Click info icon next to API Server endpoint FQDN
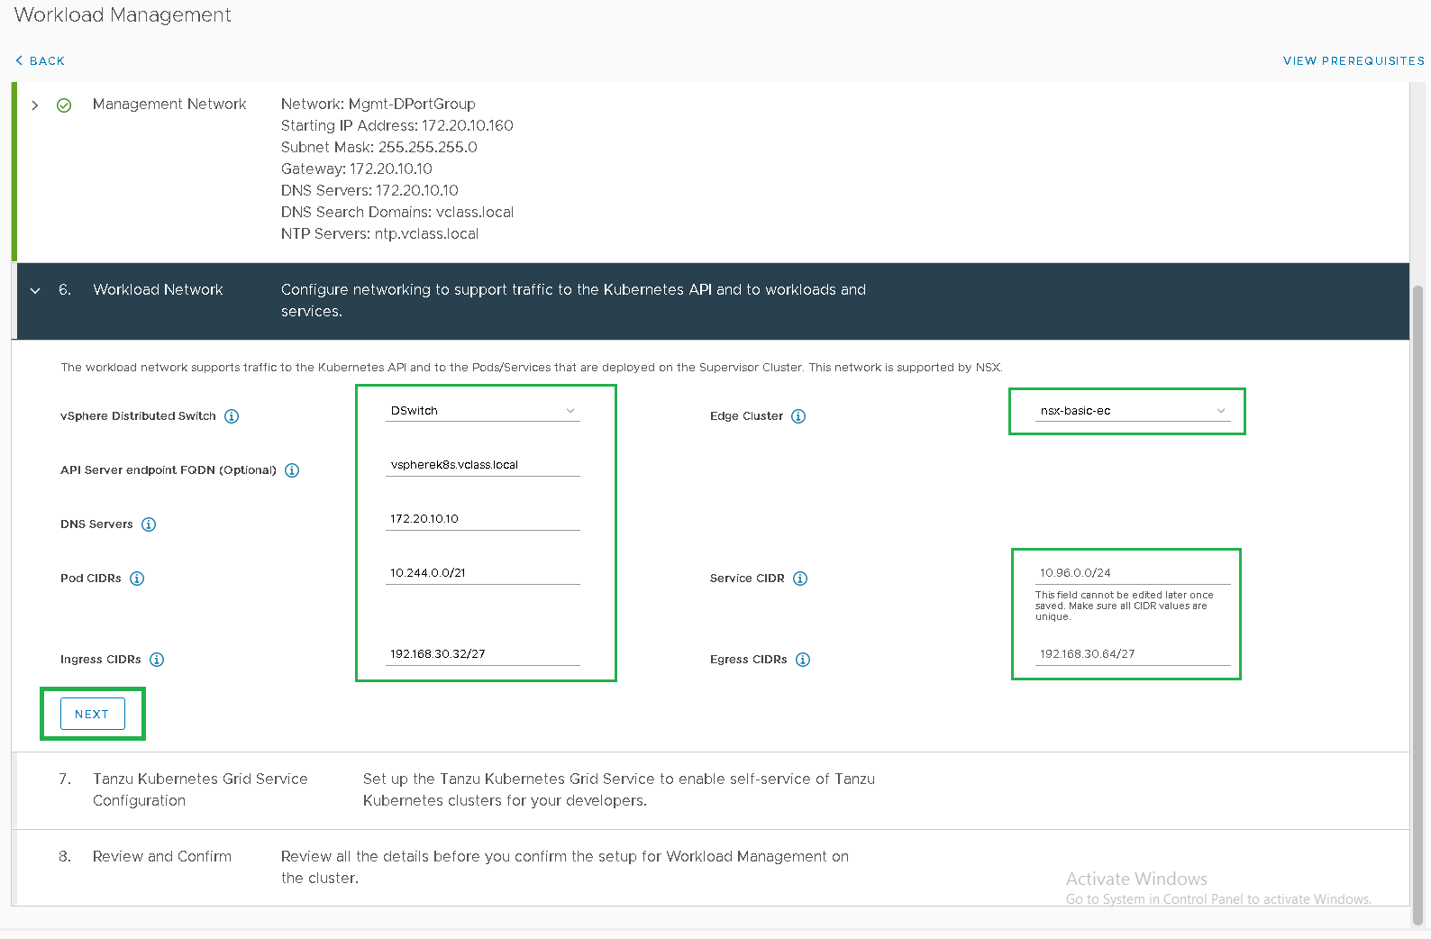1431x939 pixels. pos(292,470)
